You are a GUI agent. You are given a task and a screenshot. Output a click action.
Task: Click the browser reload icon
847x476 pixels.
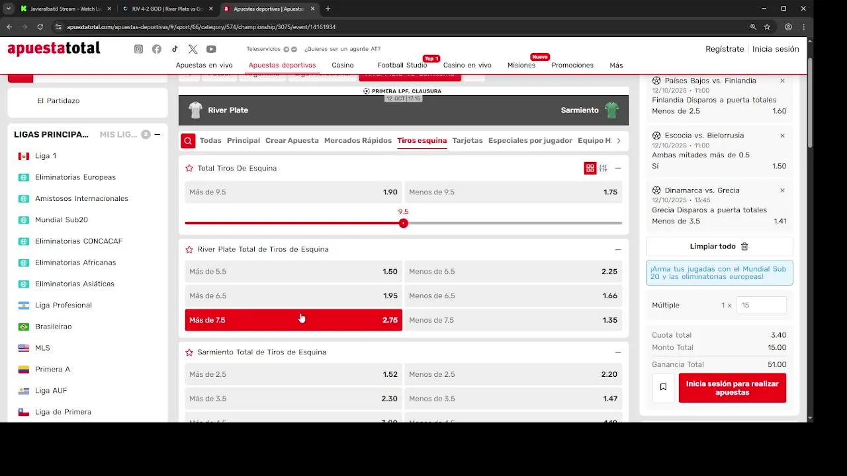tap(40, 27)
